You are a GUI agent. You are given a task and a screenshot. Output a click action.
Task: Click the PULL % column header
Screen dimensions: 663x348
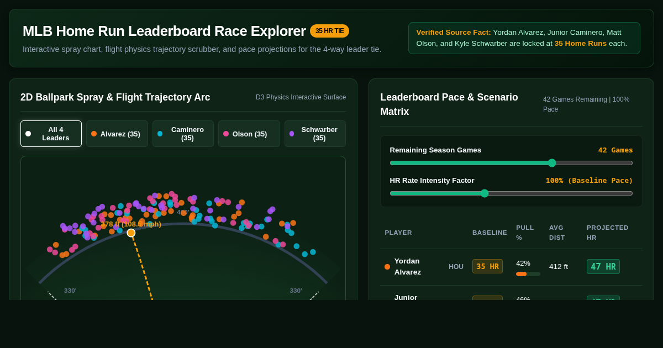pos(525,233)
